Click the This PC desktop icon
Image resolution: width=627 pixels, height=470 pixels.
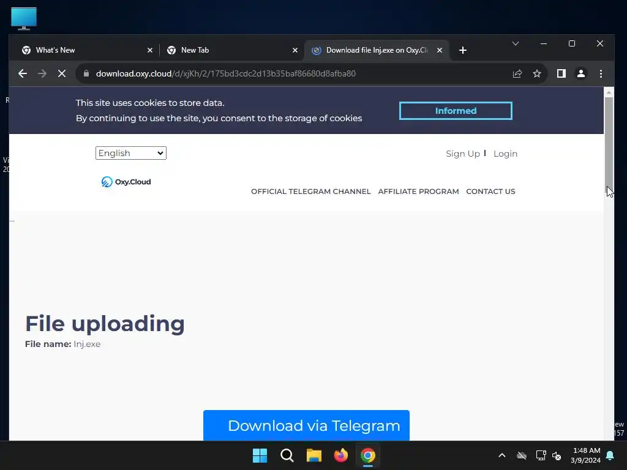[x=24, y=18]
